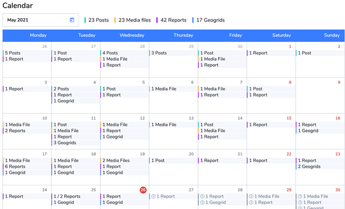Open the May 2021 month selector
The width and height of the screenshot is (345, 209).
(x=41, y=20)
